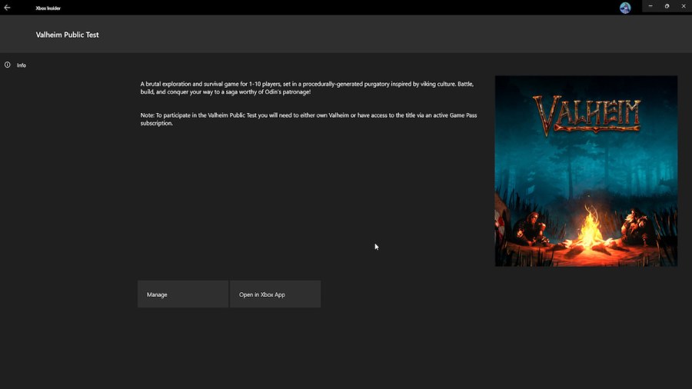Click the Game Pass subscription note paragraph

click(308, 119)
